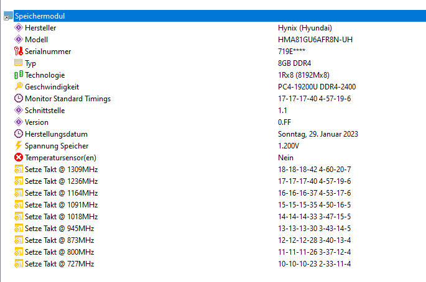Click the Spannung Speicher lightning icon
Image resolution: width=426 pixels, height=282 pixels.
pyautogui.click(x=18, y=146)
